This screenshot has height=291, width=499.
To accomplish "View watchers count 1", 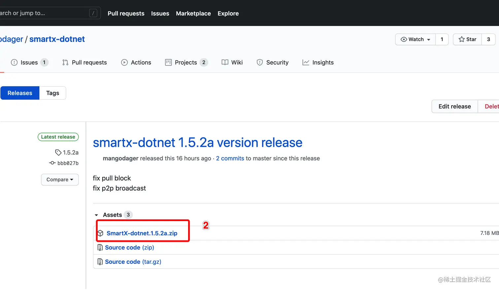I will 442,39.
